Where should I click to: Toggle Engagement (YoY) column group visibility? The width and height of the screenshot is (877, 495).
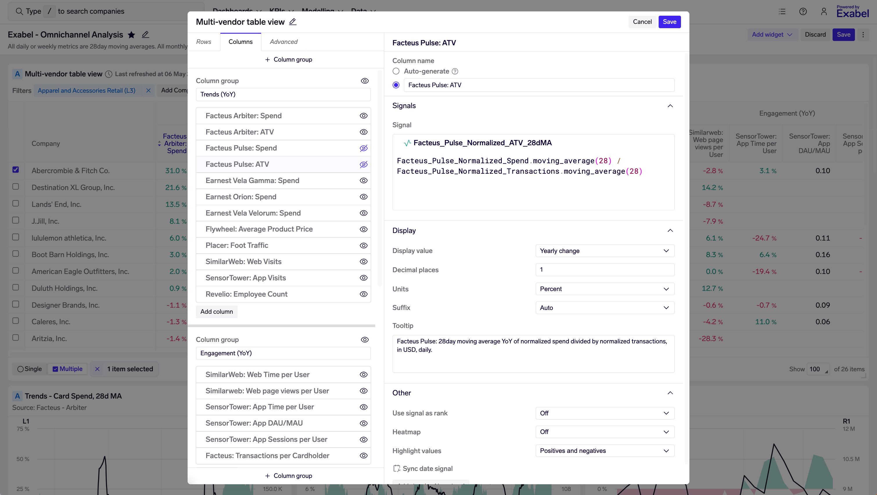(x=365, y=340)
